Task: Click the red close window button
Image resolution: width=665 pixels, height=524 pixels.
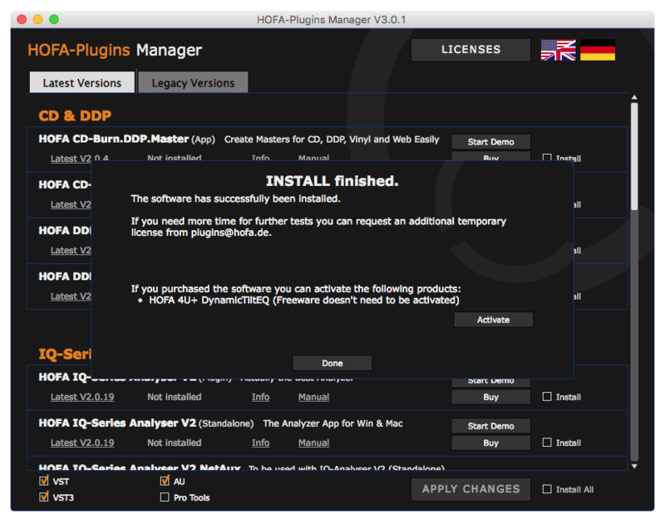Action: pyautogui.click(x=22, y=19)
